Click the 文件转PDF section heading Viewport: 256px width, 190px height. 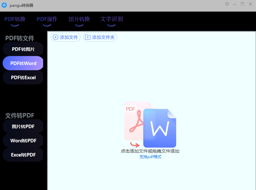pos(20,116)
